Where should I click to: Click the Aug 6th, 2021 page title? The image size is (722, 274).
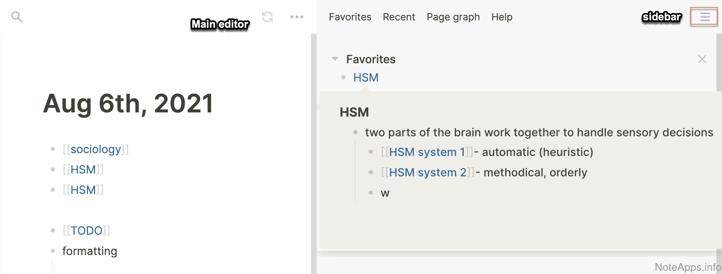tap(128, 104)
